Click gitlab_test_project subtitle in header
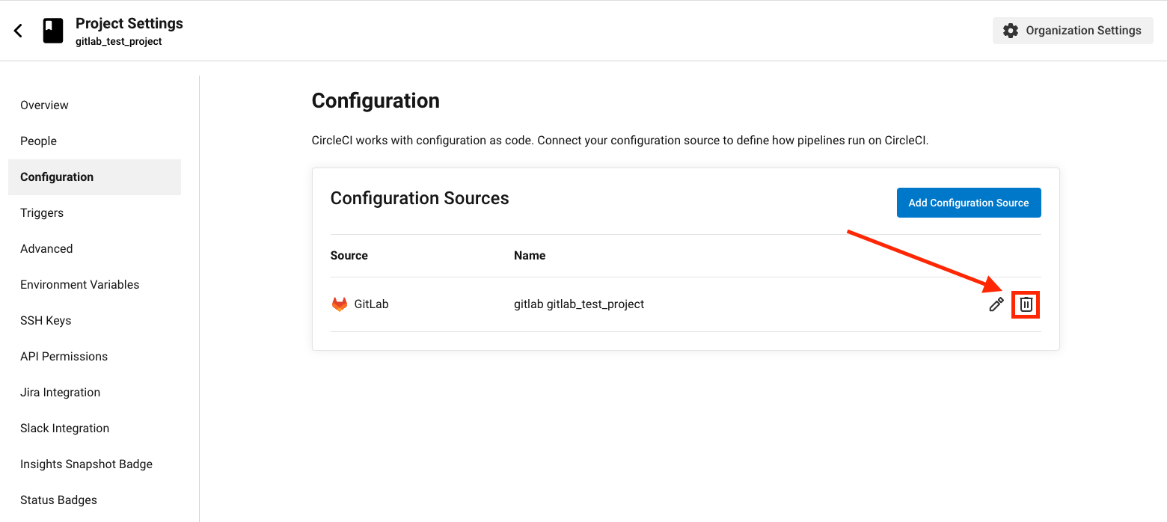Screen dimensions: 1167x522 point(119,42)
